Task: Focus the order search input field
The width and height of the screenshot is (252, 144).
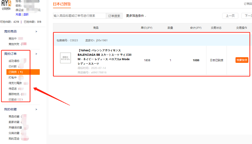Action: [80, 16]
